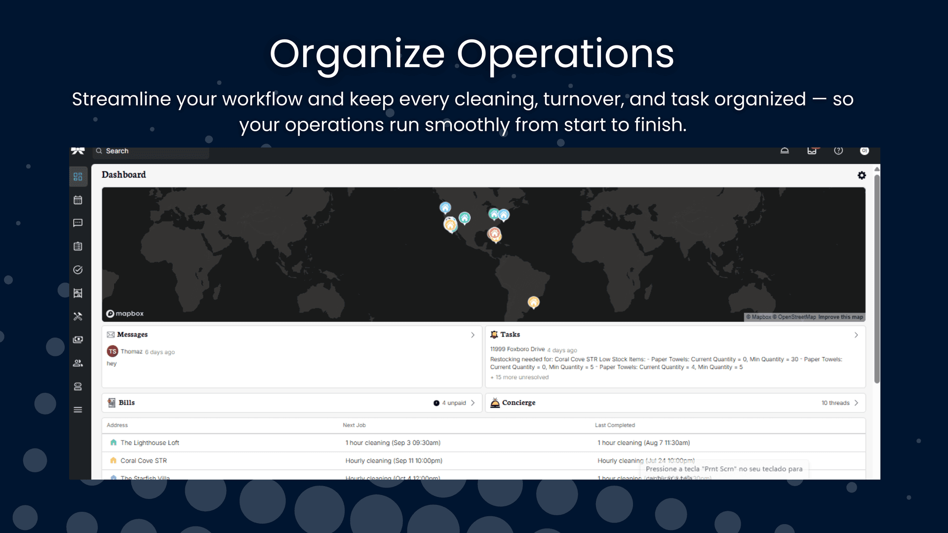948x533 pixels.
Task: Open the Calendar from the sidebar
Action: point(78,199)
